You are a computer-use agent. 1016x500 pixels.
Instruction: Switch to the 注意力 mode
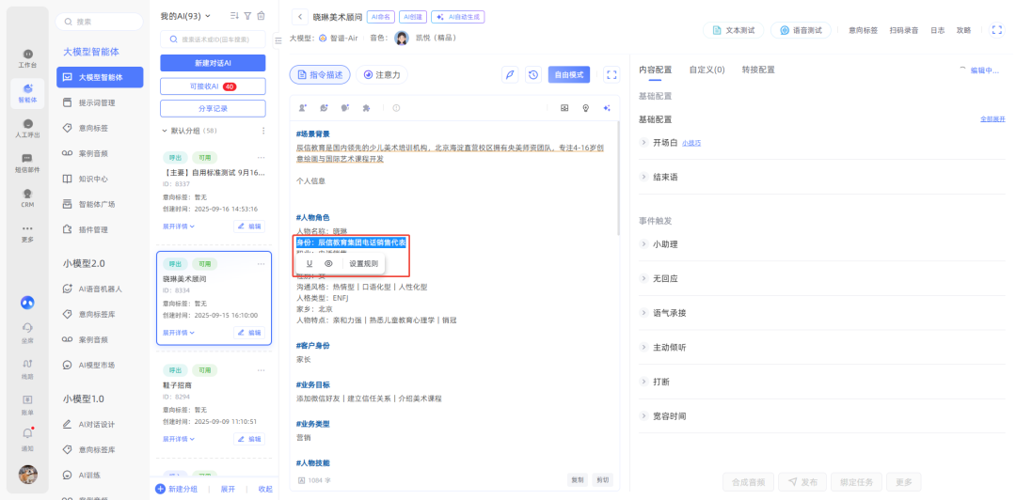pos(381,74)
